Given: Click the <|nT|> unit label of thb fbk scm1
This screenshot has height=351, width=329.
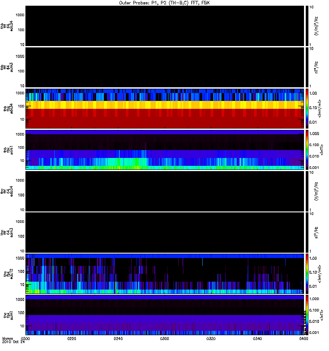Looking at the screenshot, I should tap(322, 150).
